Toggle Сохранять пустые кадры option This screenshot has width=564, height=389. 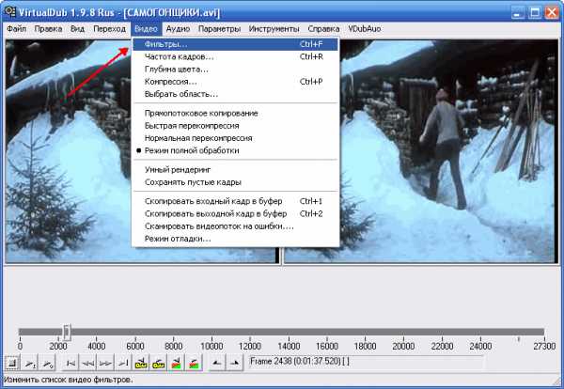pos(236,182)
